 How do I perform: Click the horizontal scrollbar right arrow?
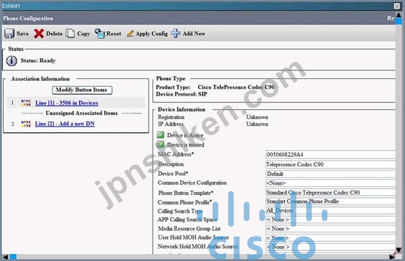(392, 257)
